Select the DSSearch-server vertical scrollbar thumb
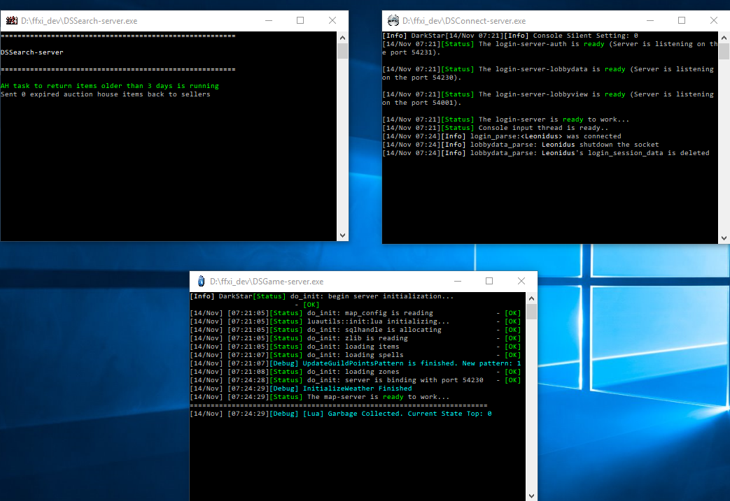This screenshot has width=730, height=501. click(342, 51)
